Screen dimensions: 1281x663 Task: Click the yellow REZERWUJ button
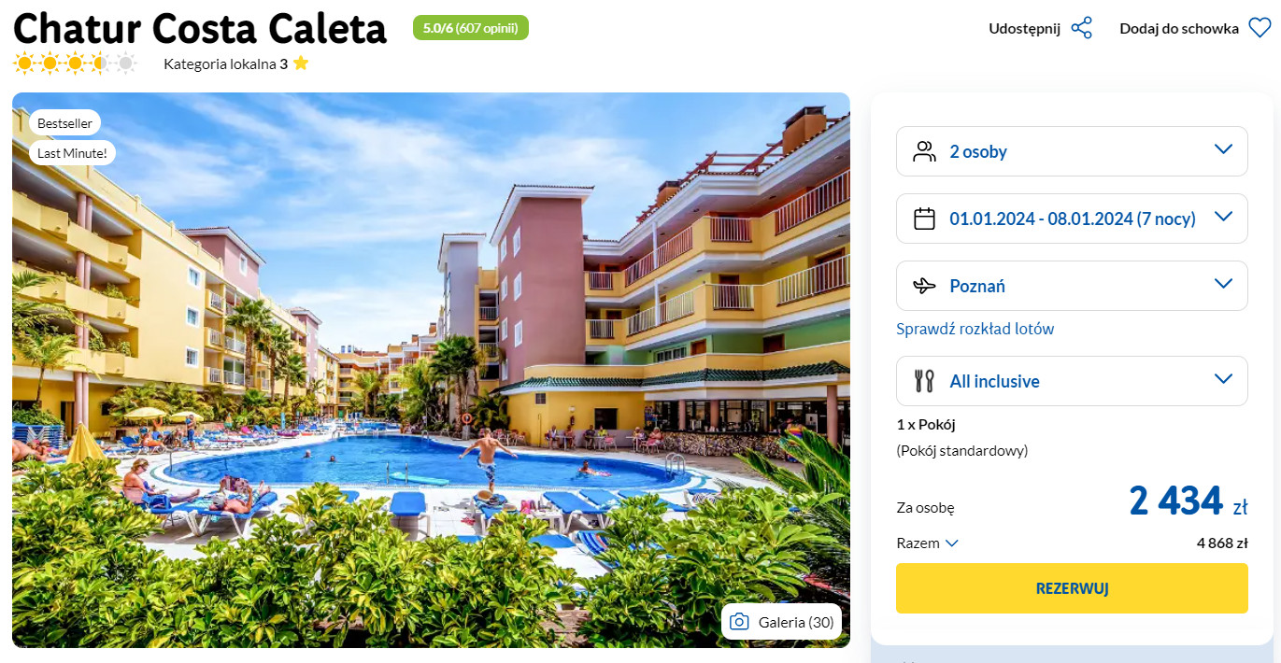click(1072, 588)
